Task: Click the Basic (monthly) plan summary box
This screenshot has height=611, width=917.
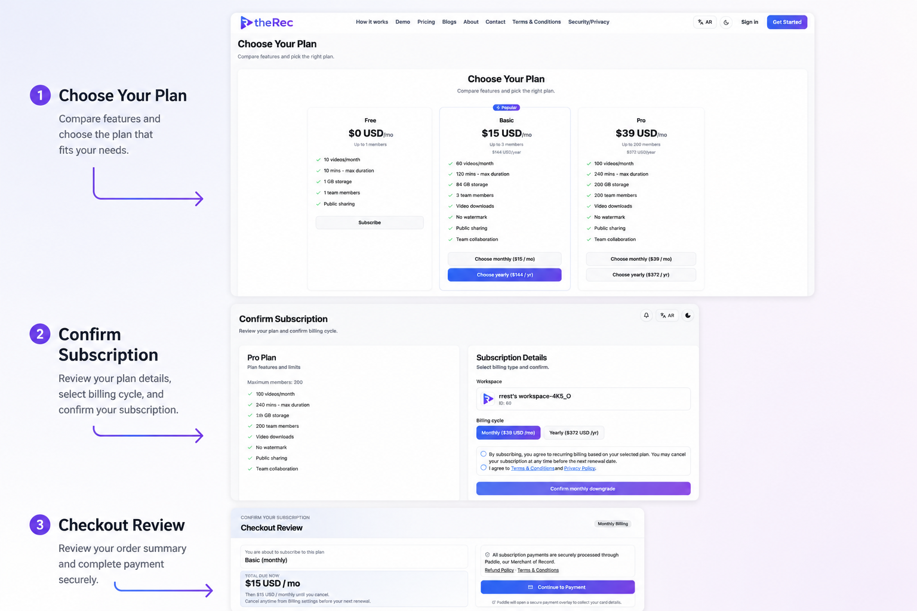Action: point(354,557)
